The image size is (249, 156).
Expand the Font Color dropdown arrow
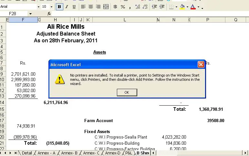(198, 7)
